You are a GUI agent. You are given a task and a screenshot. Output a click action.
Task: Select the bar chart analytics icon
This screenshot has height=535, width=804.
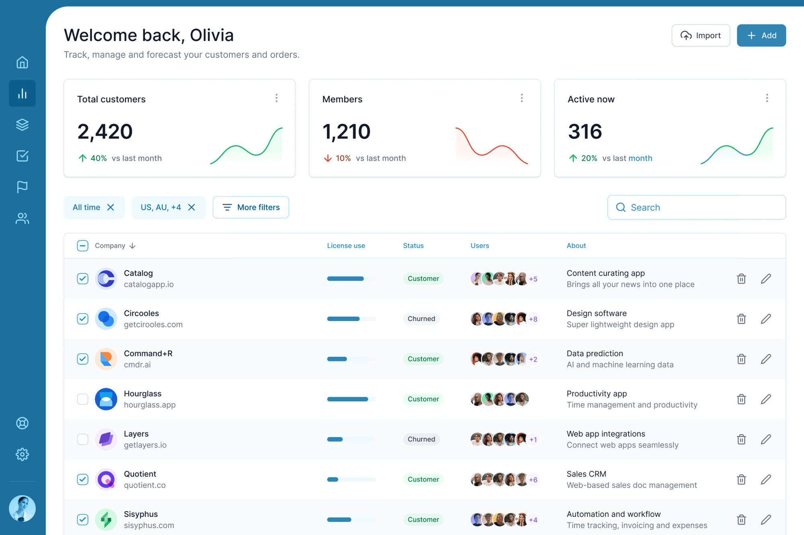click(22, 93)
